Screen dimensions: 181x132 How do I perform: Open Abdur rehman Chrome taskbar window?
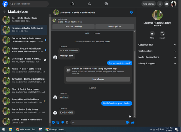click(x=26, y=129)
